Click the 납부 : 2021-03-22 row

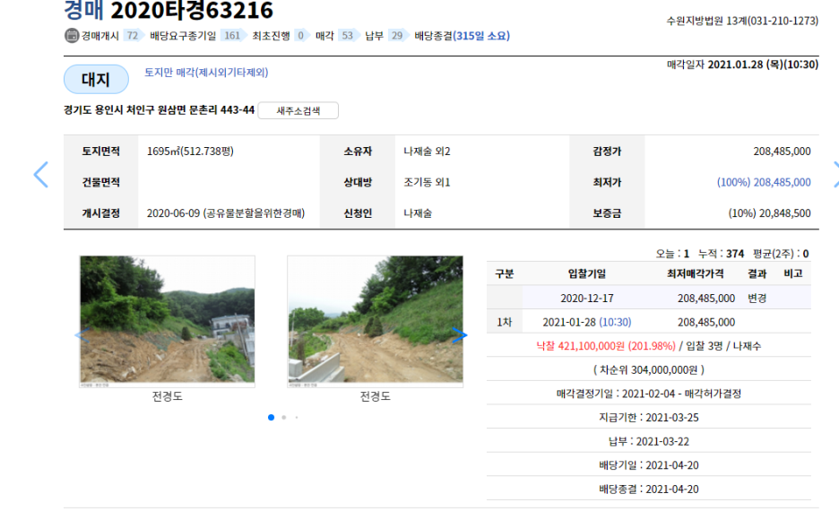(x=648, y=441)
